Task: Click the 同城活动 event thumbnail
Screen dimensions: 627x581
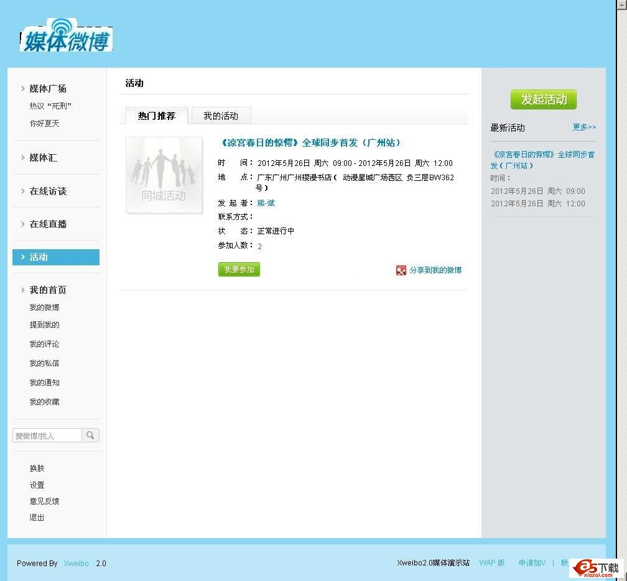Action: tap(164, 175)
